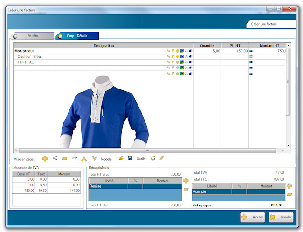Click the image icon on the Mon produit row

(x=182, y=51)
